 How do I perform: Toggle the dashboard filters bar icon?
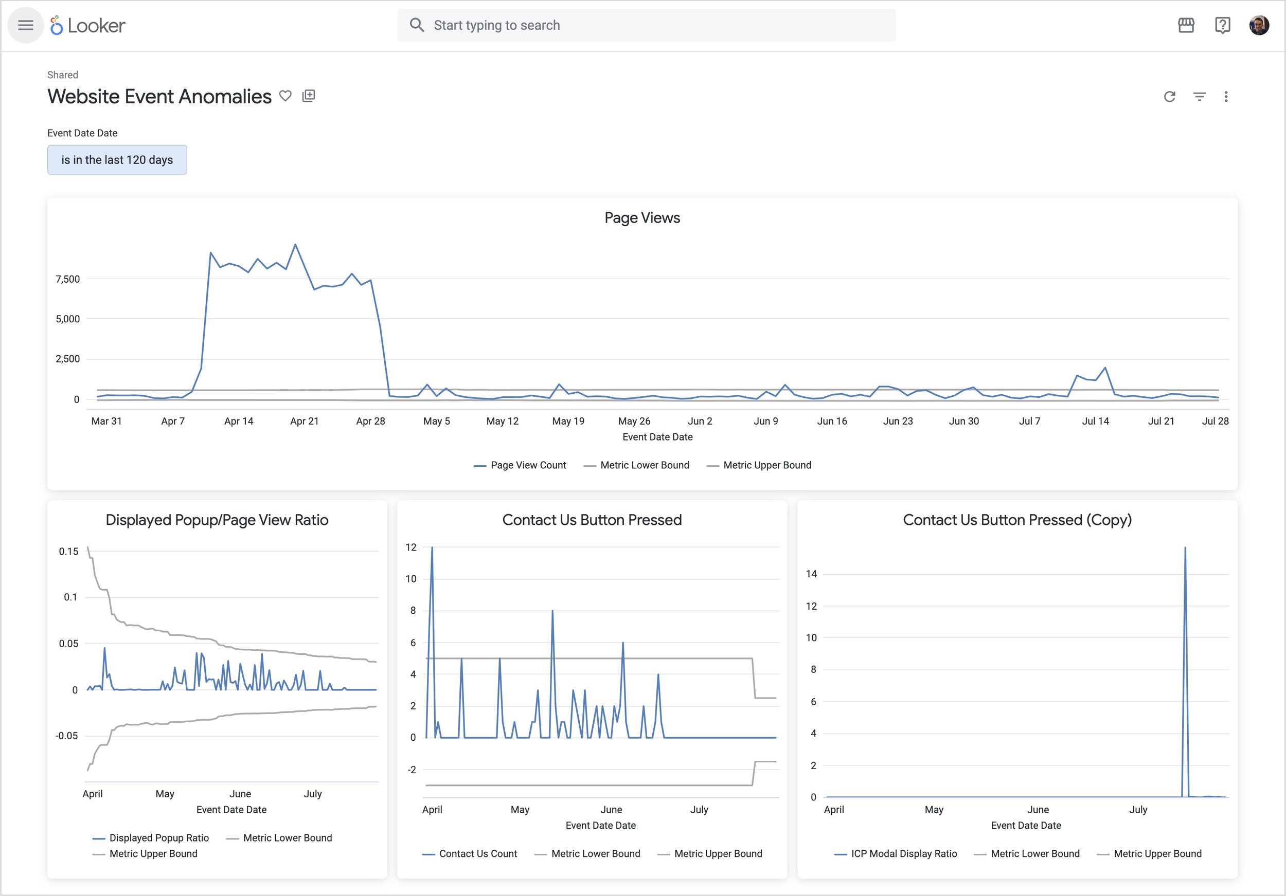tap(1199, 97)
